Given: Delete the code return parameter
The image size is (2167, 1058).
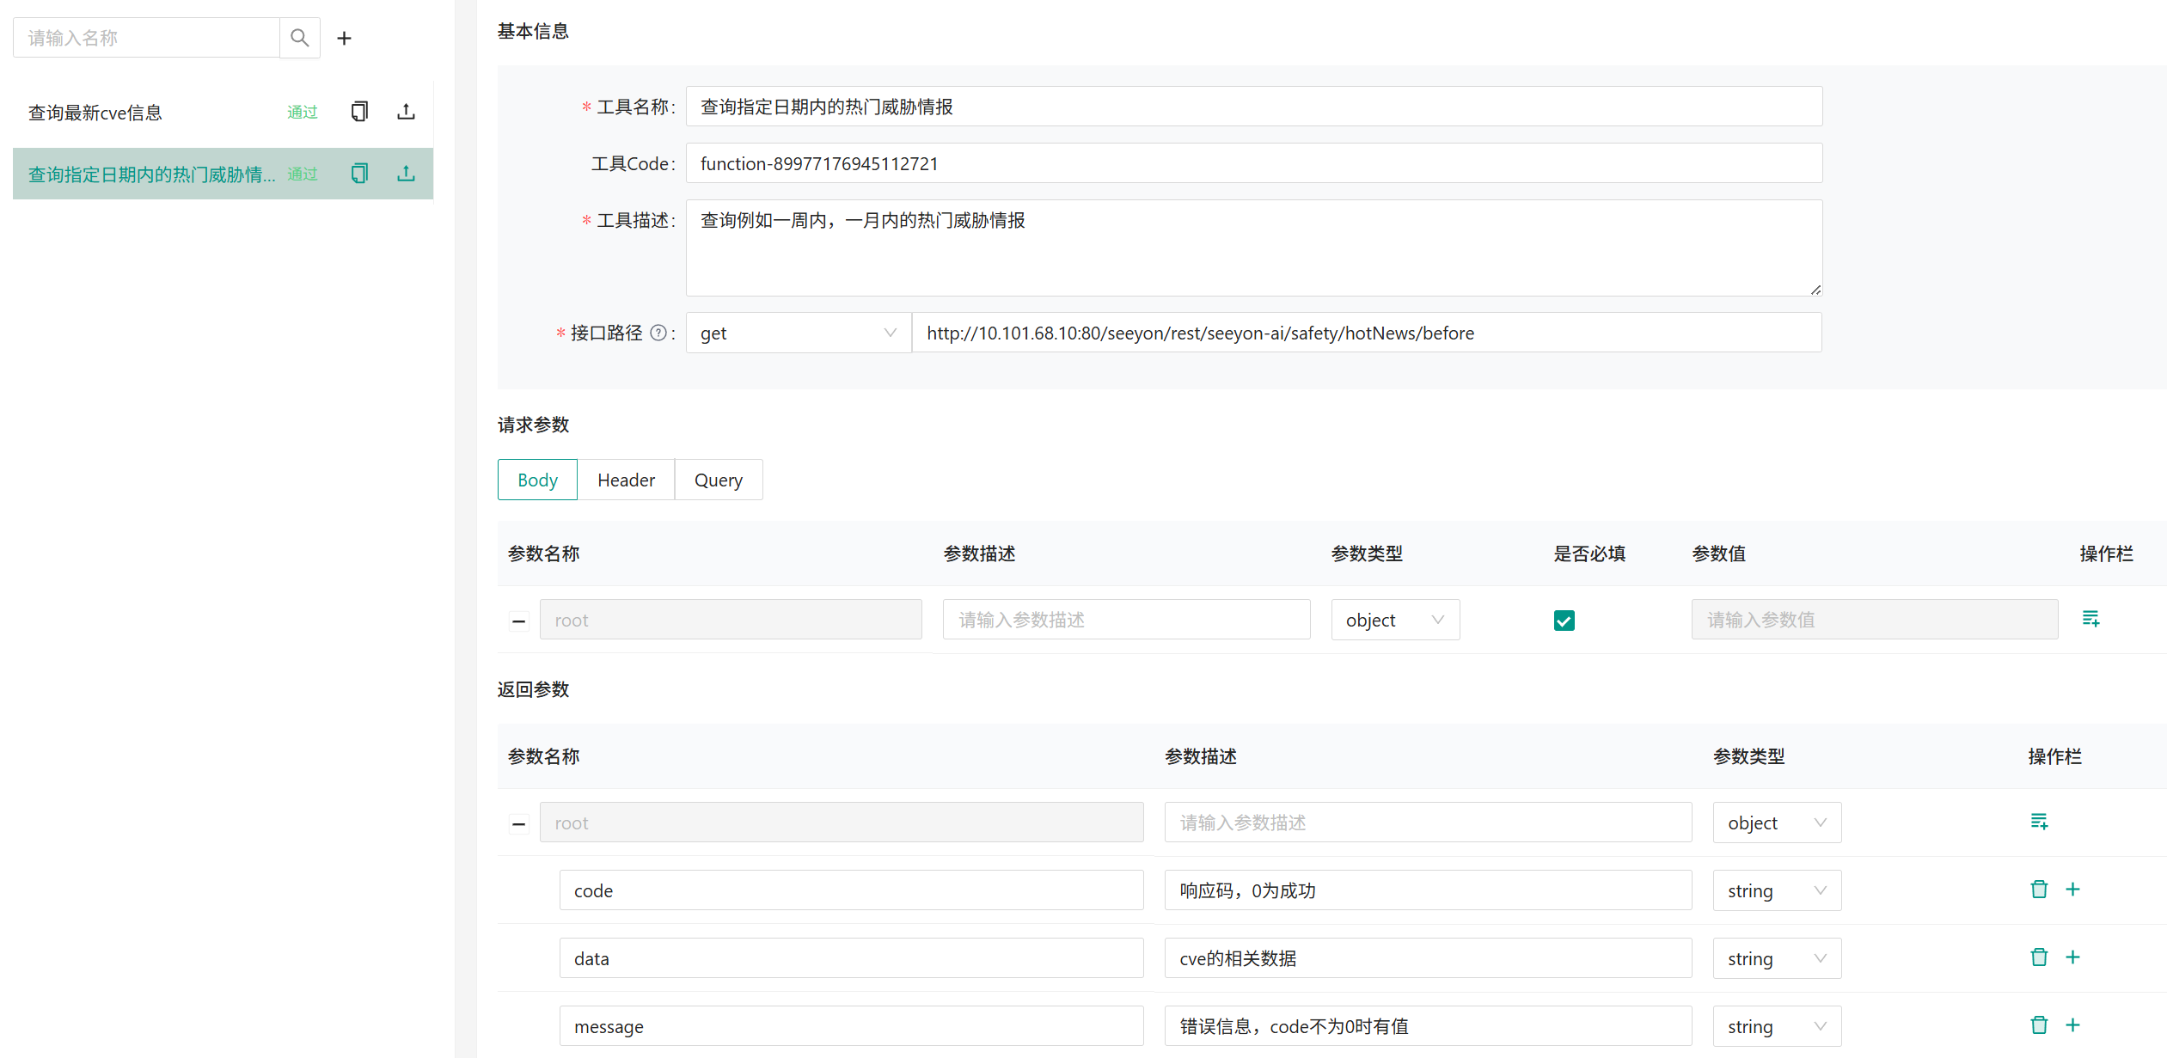Looking at the screenshot, I should 2038,890.
